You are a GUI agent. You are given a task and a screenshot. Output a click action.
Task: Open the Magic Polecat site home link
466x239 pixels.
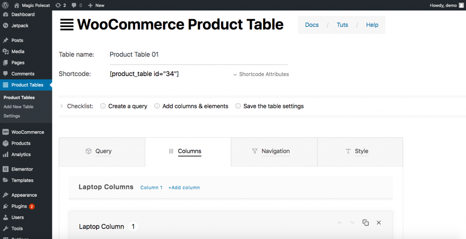coord(32,5)
